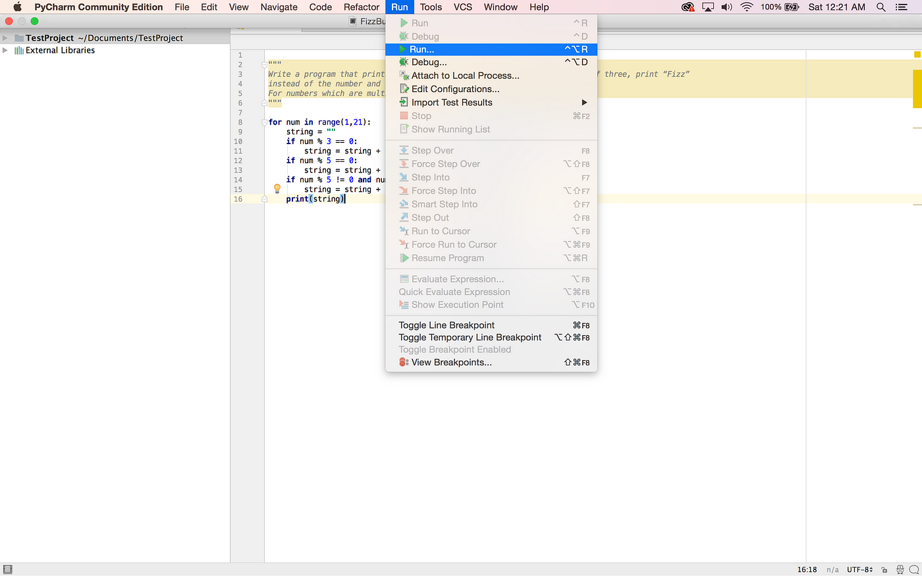Open the Refactor menu
The image size is (922, 576).
click(x=362, y=7)
